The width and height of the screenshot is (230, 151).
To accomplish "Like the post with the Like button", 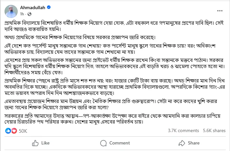I will pos(41,143).
